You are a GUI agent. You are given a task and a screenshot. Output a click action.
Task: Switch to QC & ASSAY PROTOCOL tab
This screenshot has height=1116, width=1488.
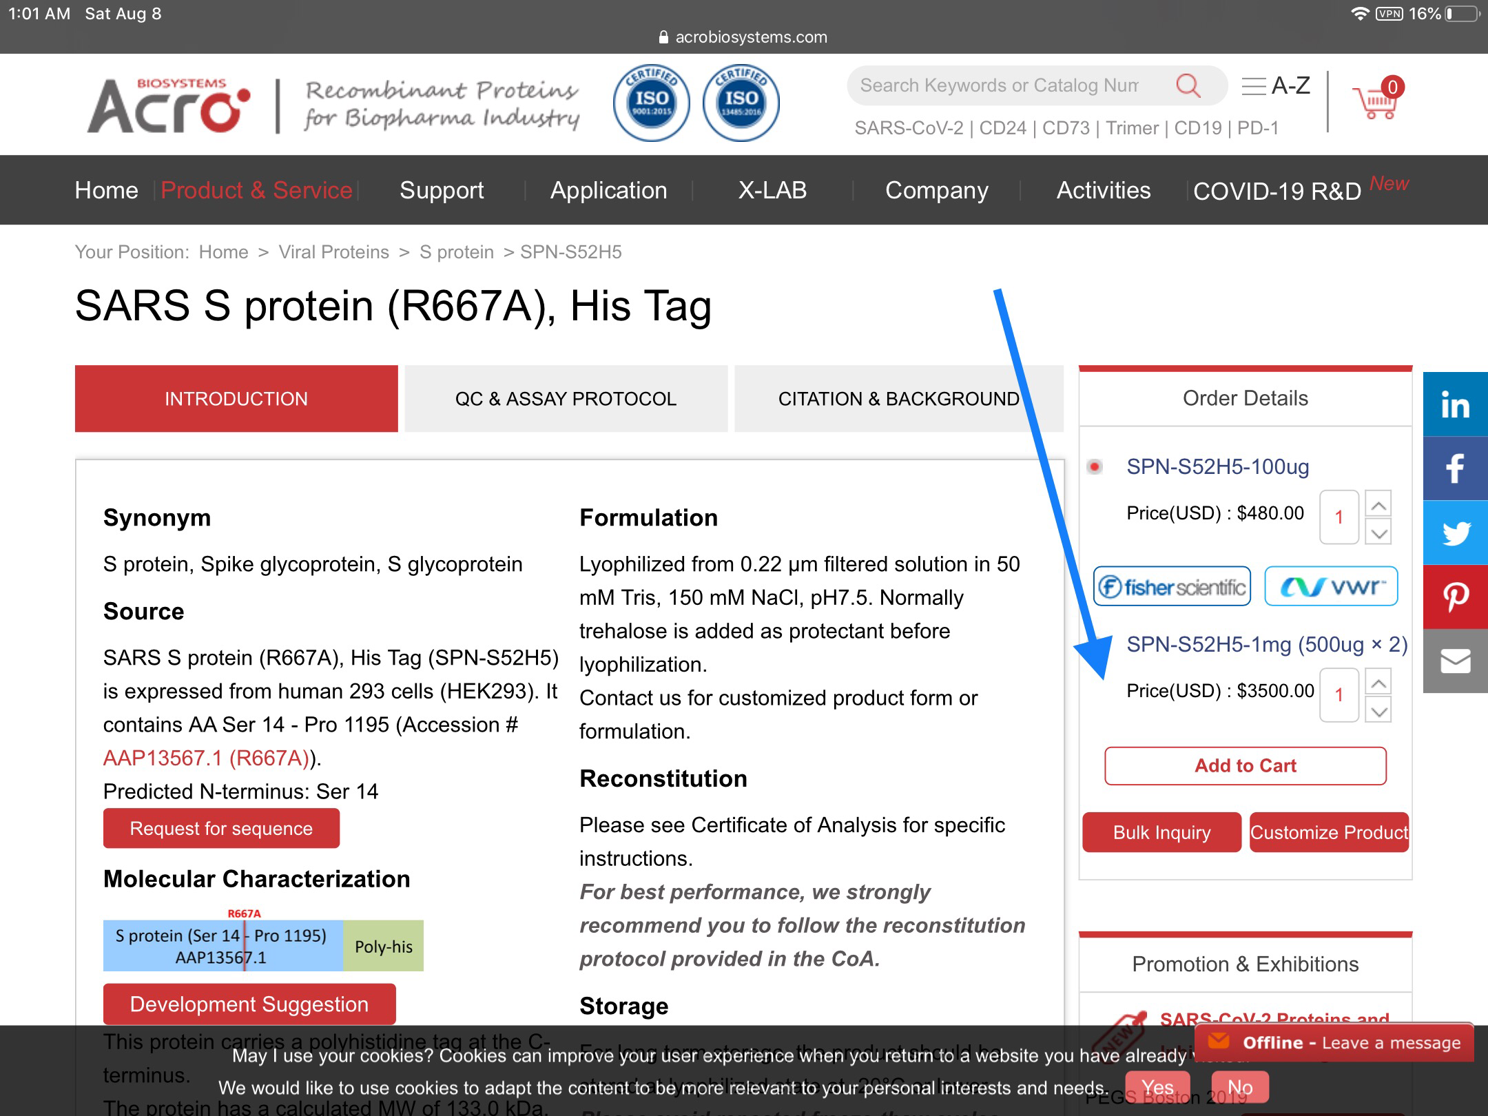point(566,399)
